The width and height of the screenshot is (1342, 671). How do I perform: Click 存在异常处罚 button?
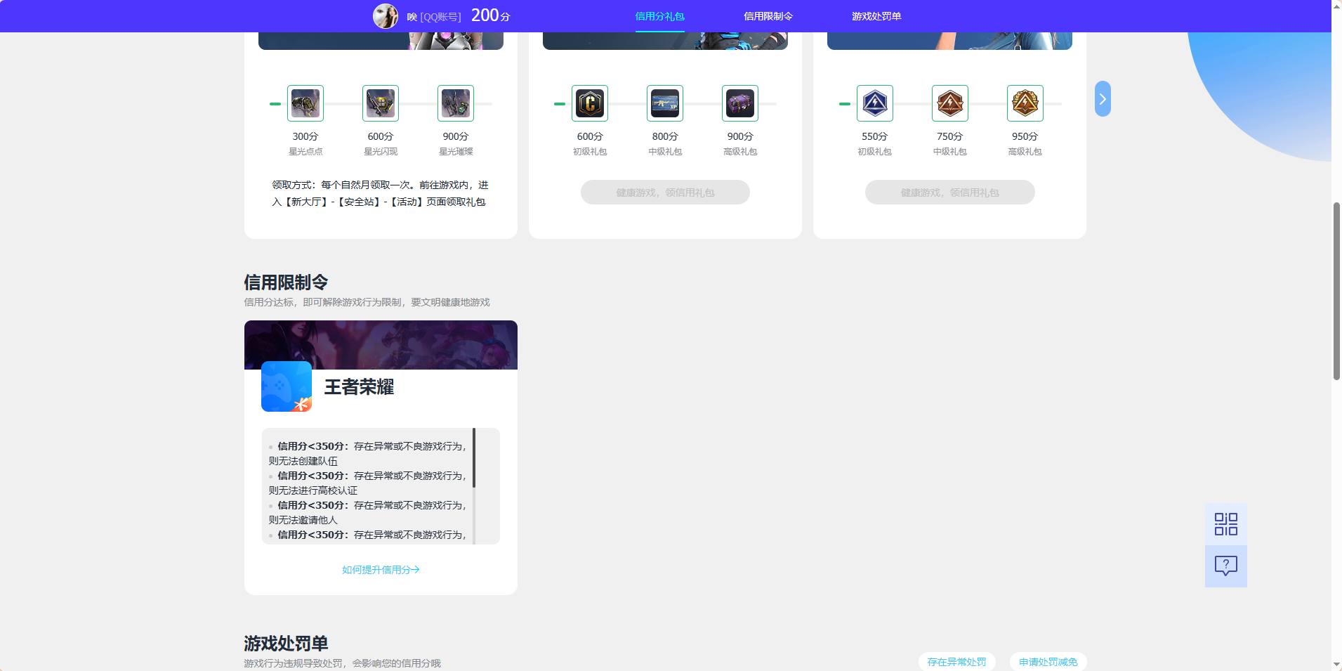click(x=956, y=662)
